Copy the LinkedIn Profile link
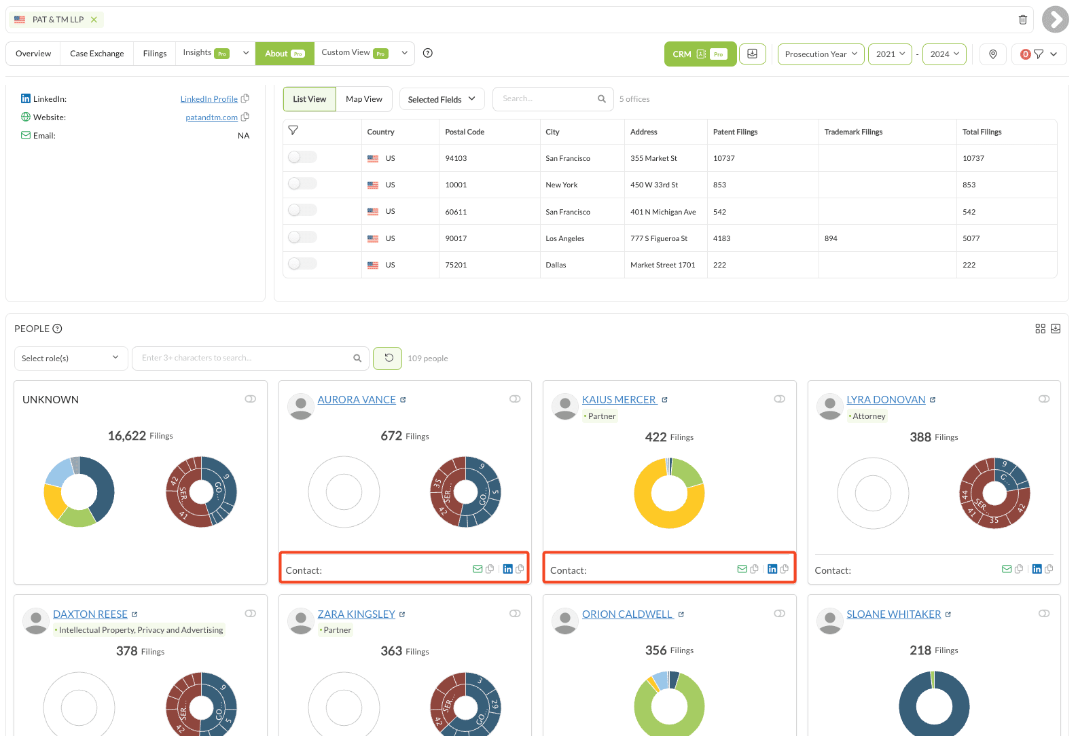1078x736 pixels. (245, 98)
